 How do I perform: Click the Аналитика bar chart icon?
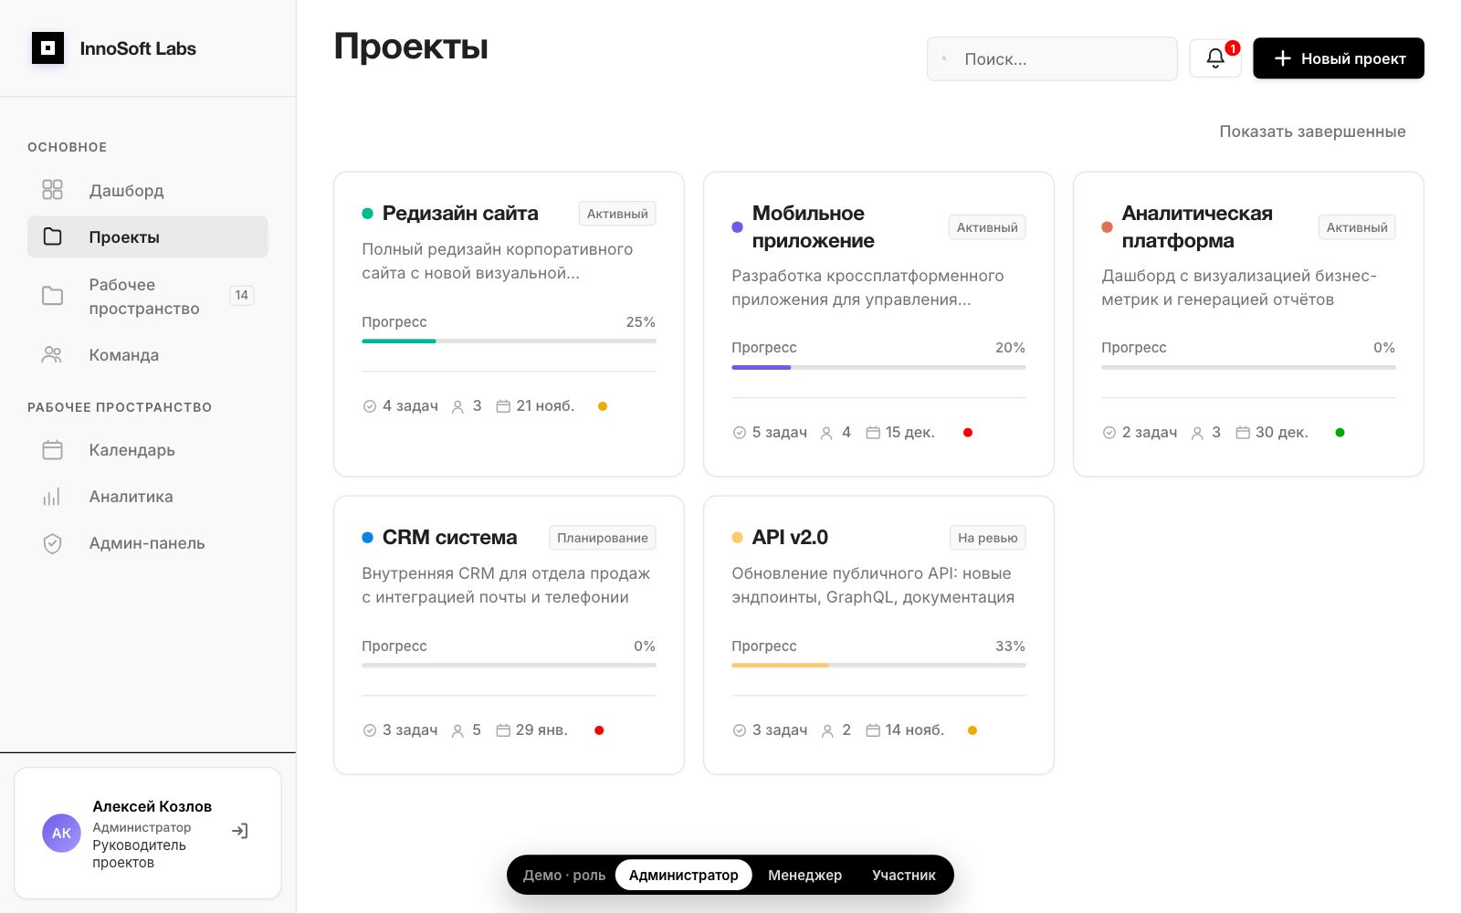pyautogui.click(x=53, y=497)
